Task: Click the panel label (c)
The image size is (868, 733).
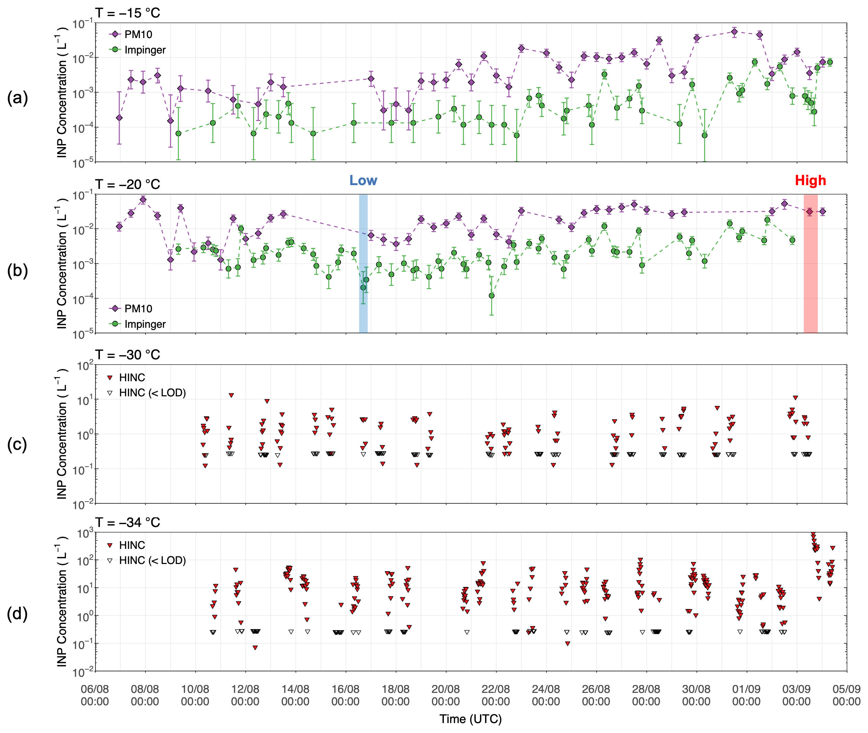Action: click(17, 444)
